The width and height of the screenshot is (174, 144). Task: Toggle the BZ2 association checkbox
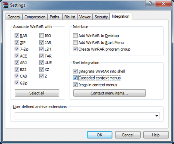[x=17, y=69]
